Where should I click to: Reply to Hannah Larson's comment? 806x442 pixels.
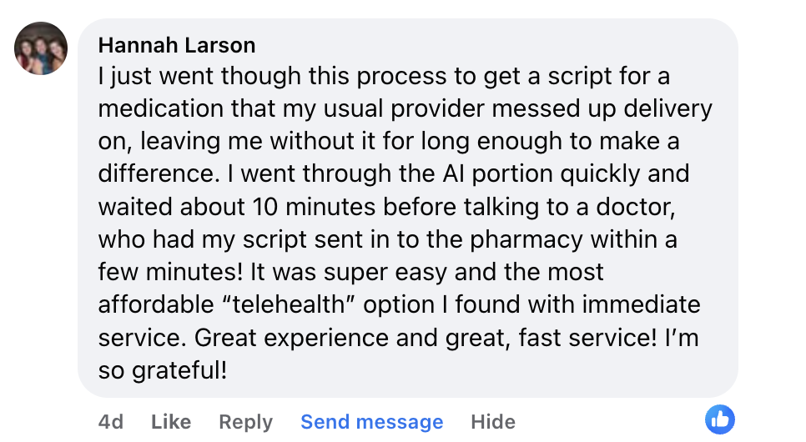245,422
